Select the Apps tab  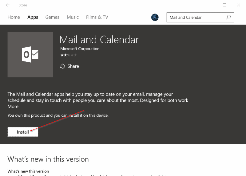click(x=33, y=17)
